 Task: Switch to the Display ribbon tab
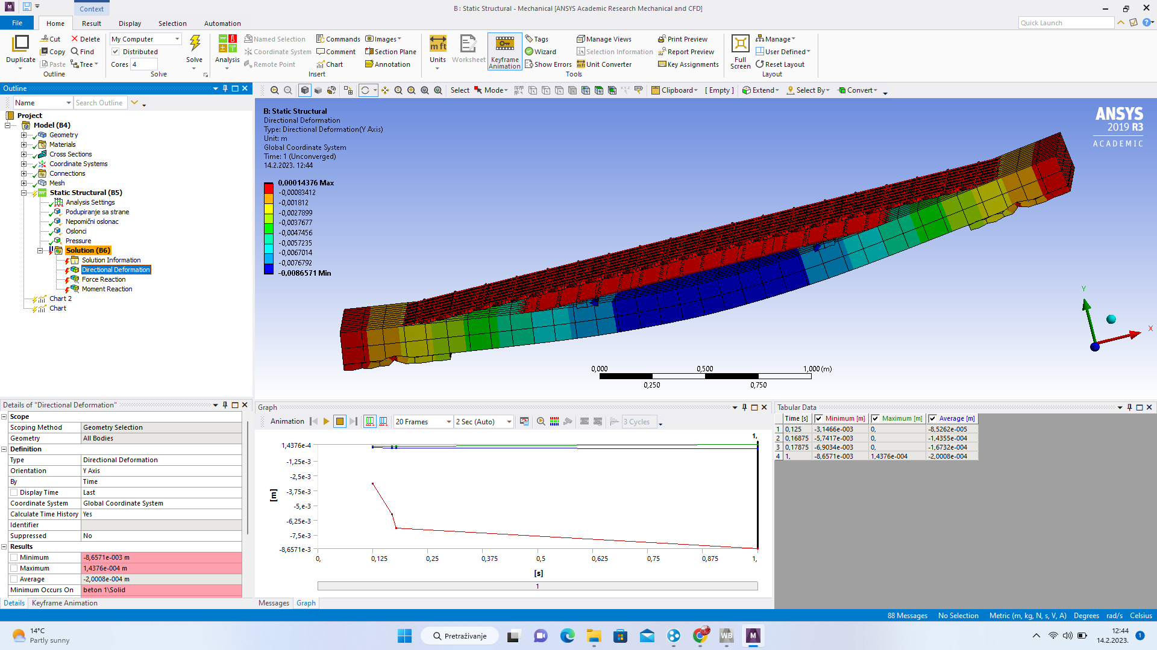click(130, 23)
